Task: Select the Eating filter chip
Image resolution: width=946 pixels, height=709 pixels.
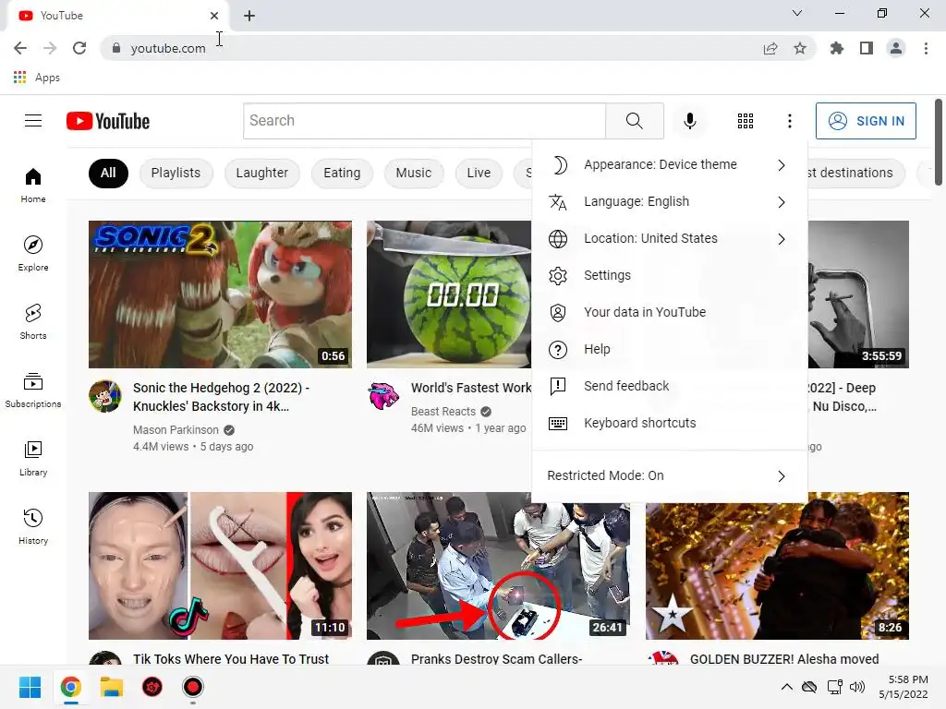Action: tap(342, 173)
